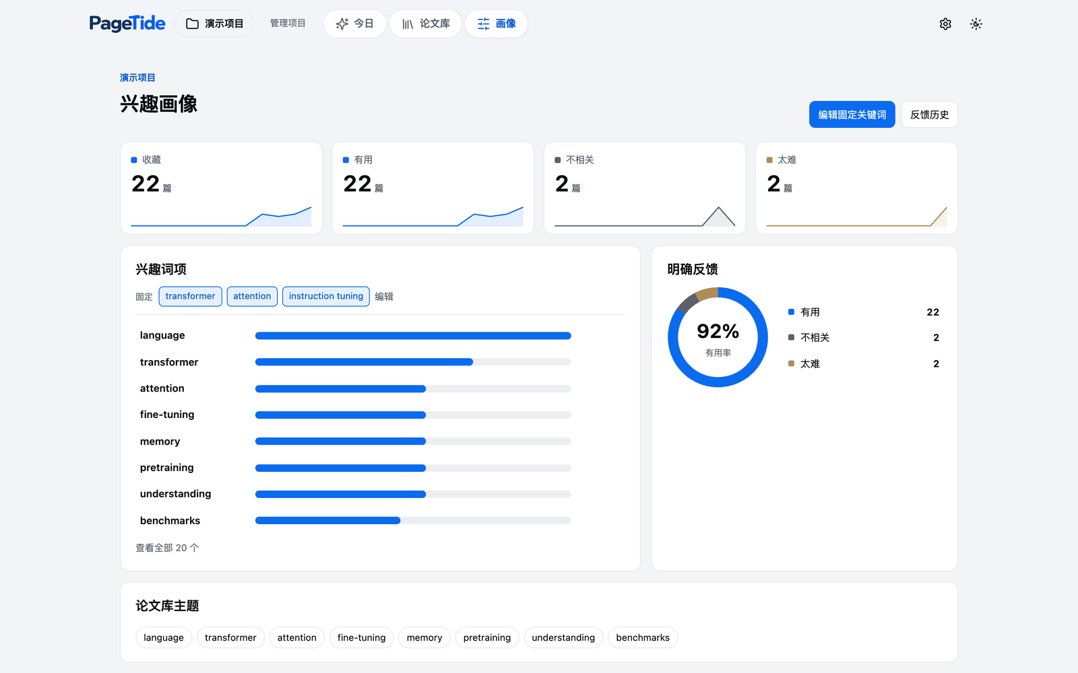1078x673 pixels.
Task: Click the PageTide logo
Action: pyautogui.click(x=127, y=24)
